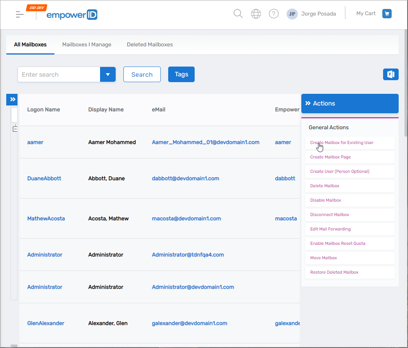Choose the Restore Deleted Mailbox action

[334, 272]
